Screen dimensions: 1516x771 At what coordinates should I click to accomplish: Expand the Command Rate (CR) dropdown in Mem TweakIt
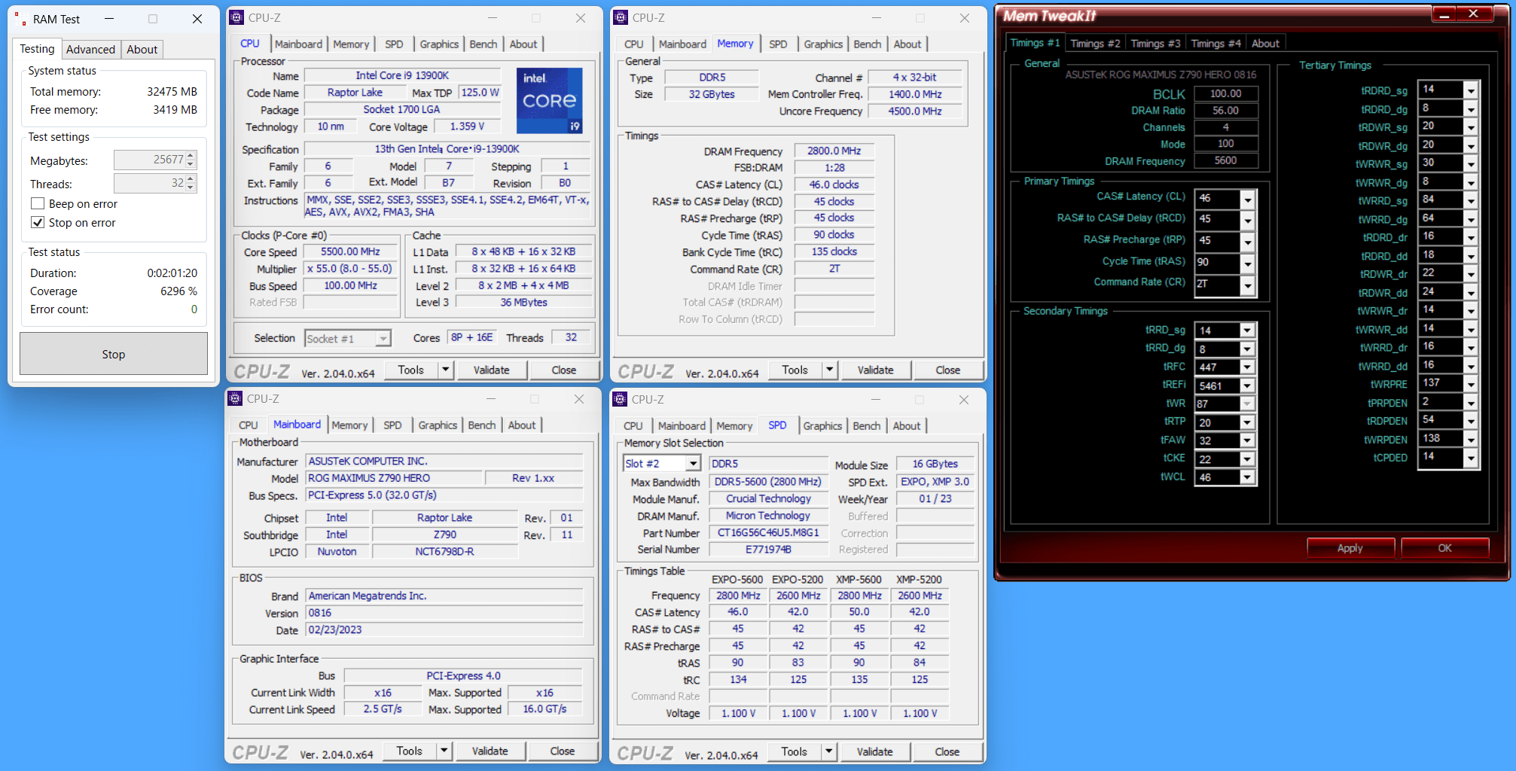click(1248, 285)
